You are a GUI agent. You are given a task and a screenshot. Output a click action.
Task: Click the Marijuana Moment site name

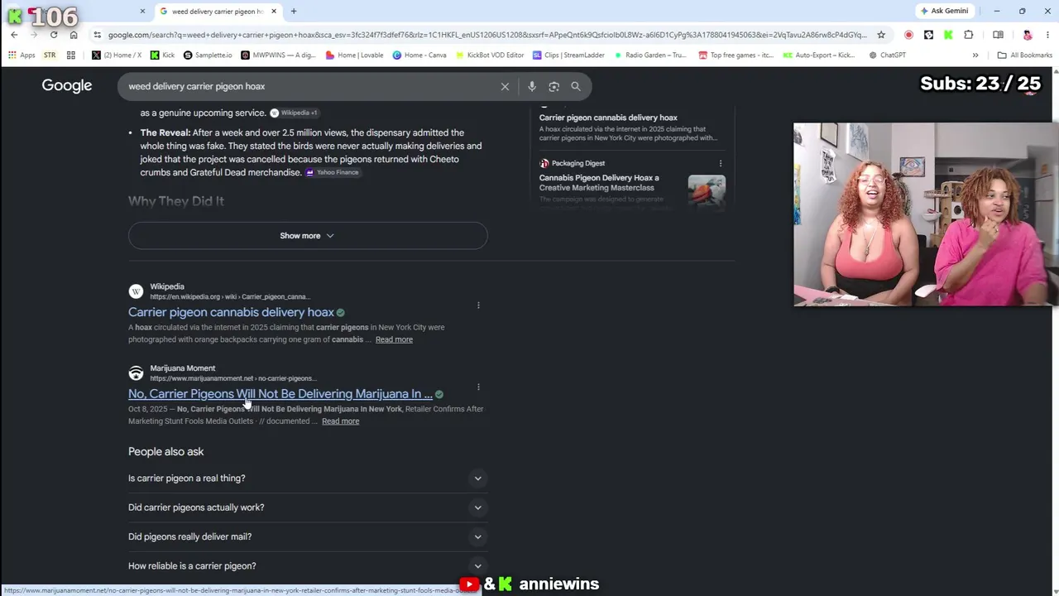point(183,368)
